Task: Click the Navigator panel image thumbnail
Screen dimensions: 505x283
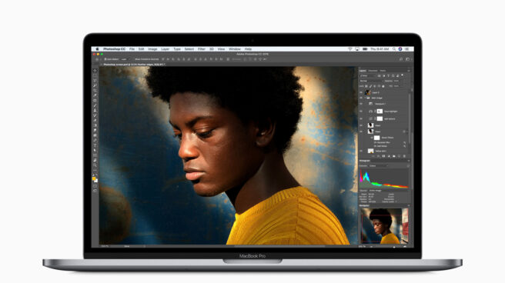Action: (x=384, y=226)
